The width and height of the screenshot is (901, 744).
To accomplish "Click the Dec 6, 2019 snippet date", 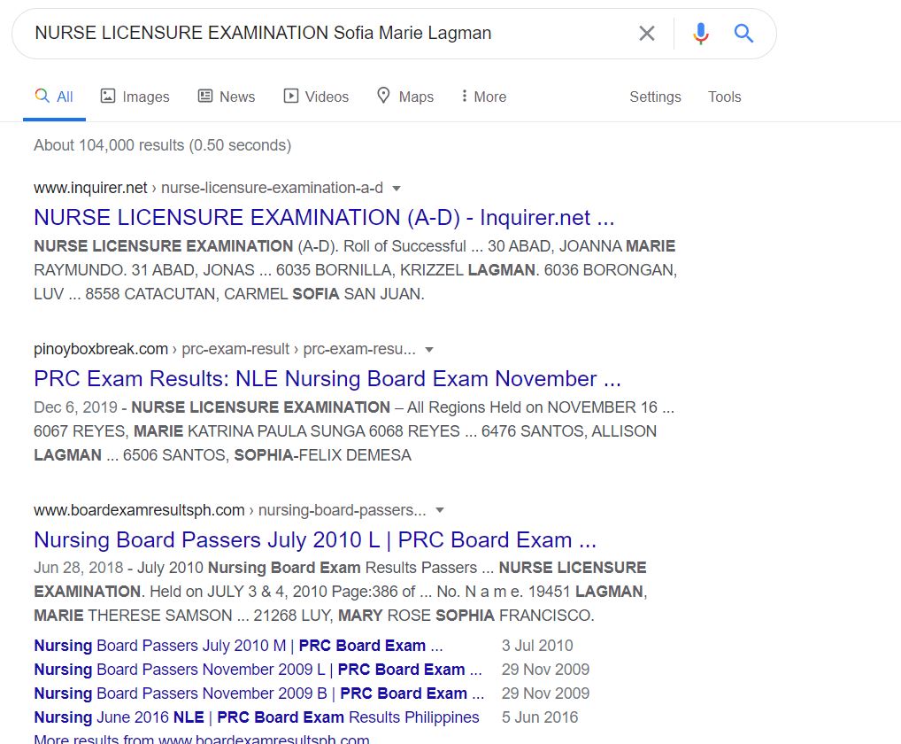I will (76, 407).
